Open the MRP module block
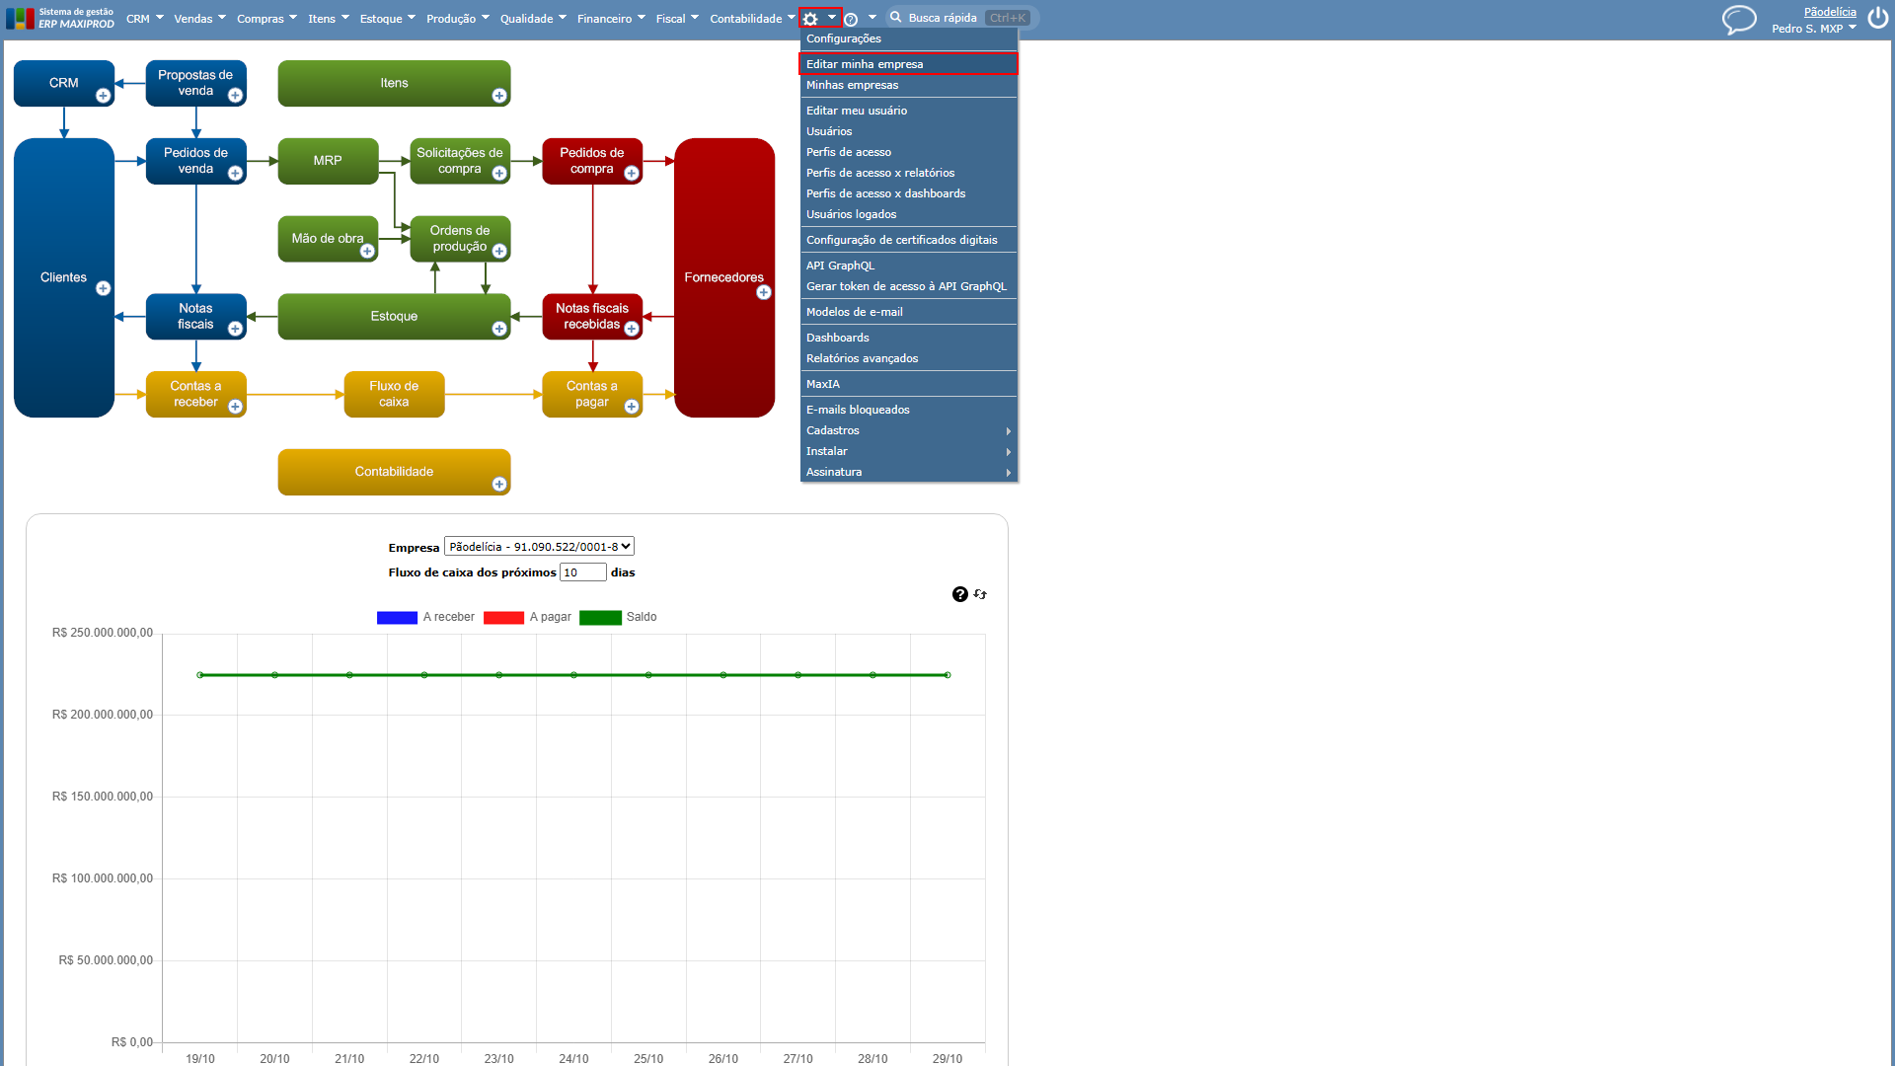The image size is (1895, 1066). (328, 161)
